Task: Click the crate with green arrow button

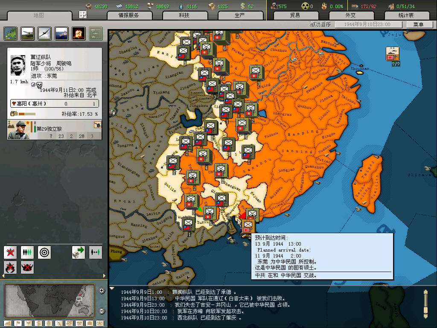Action: pos(79,252)
